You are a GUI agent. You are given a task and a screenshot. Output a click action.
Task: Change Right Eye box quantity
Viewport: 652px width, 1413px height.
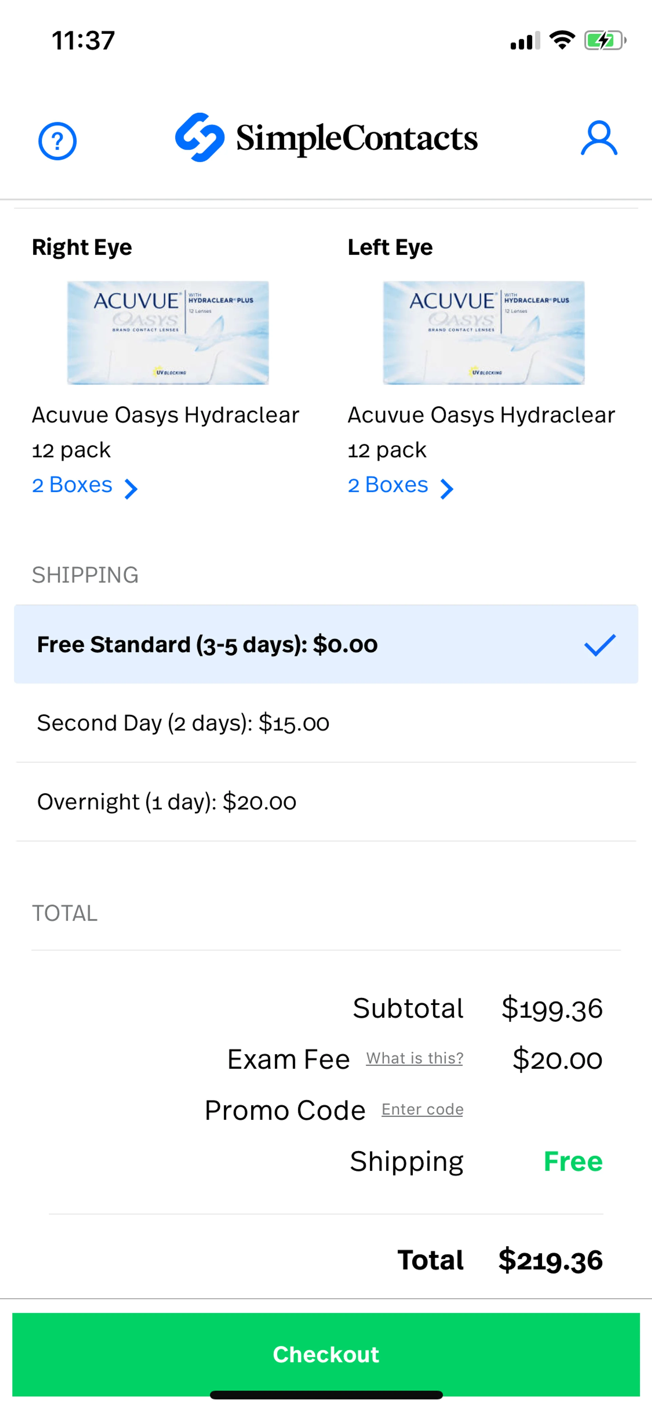point(72,485)
